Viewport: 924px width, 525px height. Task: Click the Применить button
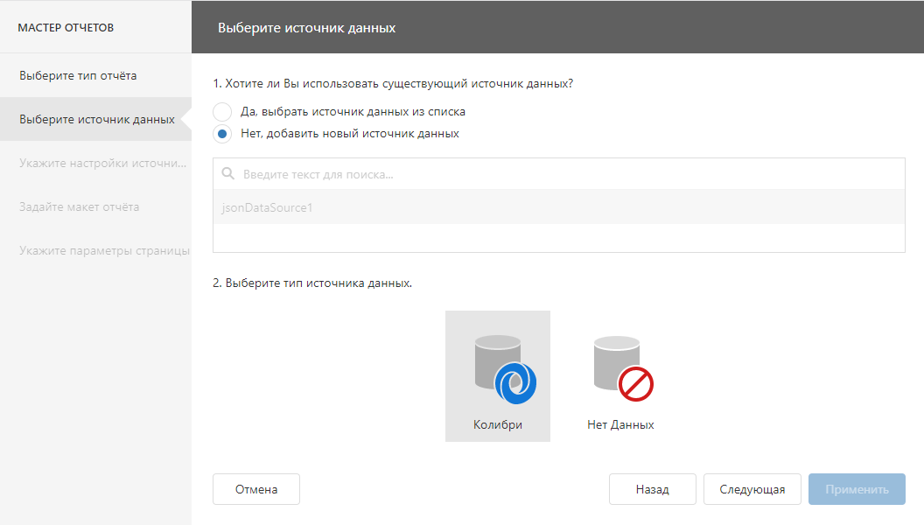click(857, 489)
